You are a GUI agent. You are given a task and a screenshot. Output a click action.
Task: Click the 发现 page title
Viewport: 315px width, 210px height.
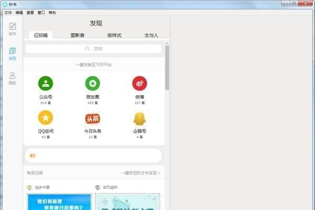pyautogui.click(x=96, y=23)
